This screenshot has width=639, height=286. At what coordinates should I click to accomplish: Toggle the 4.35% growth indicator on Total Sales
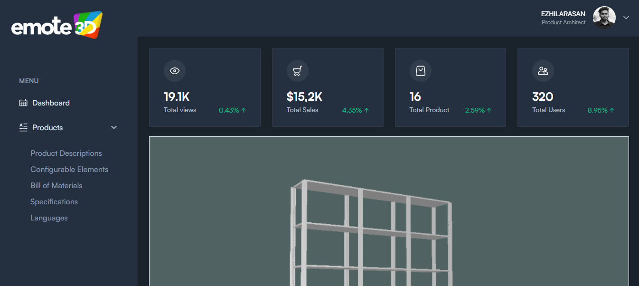(x=355, y=110)
